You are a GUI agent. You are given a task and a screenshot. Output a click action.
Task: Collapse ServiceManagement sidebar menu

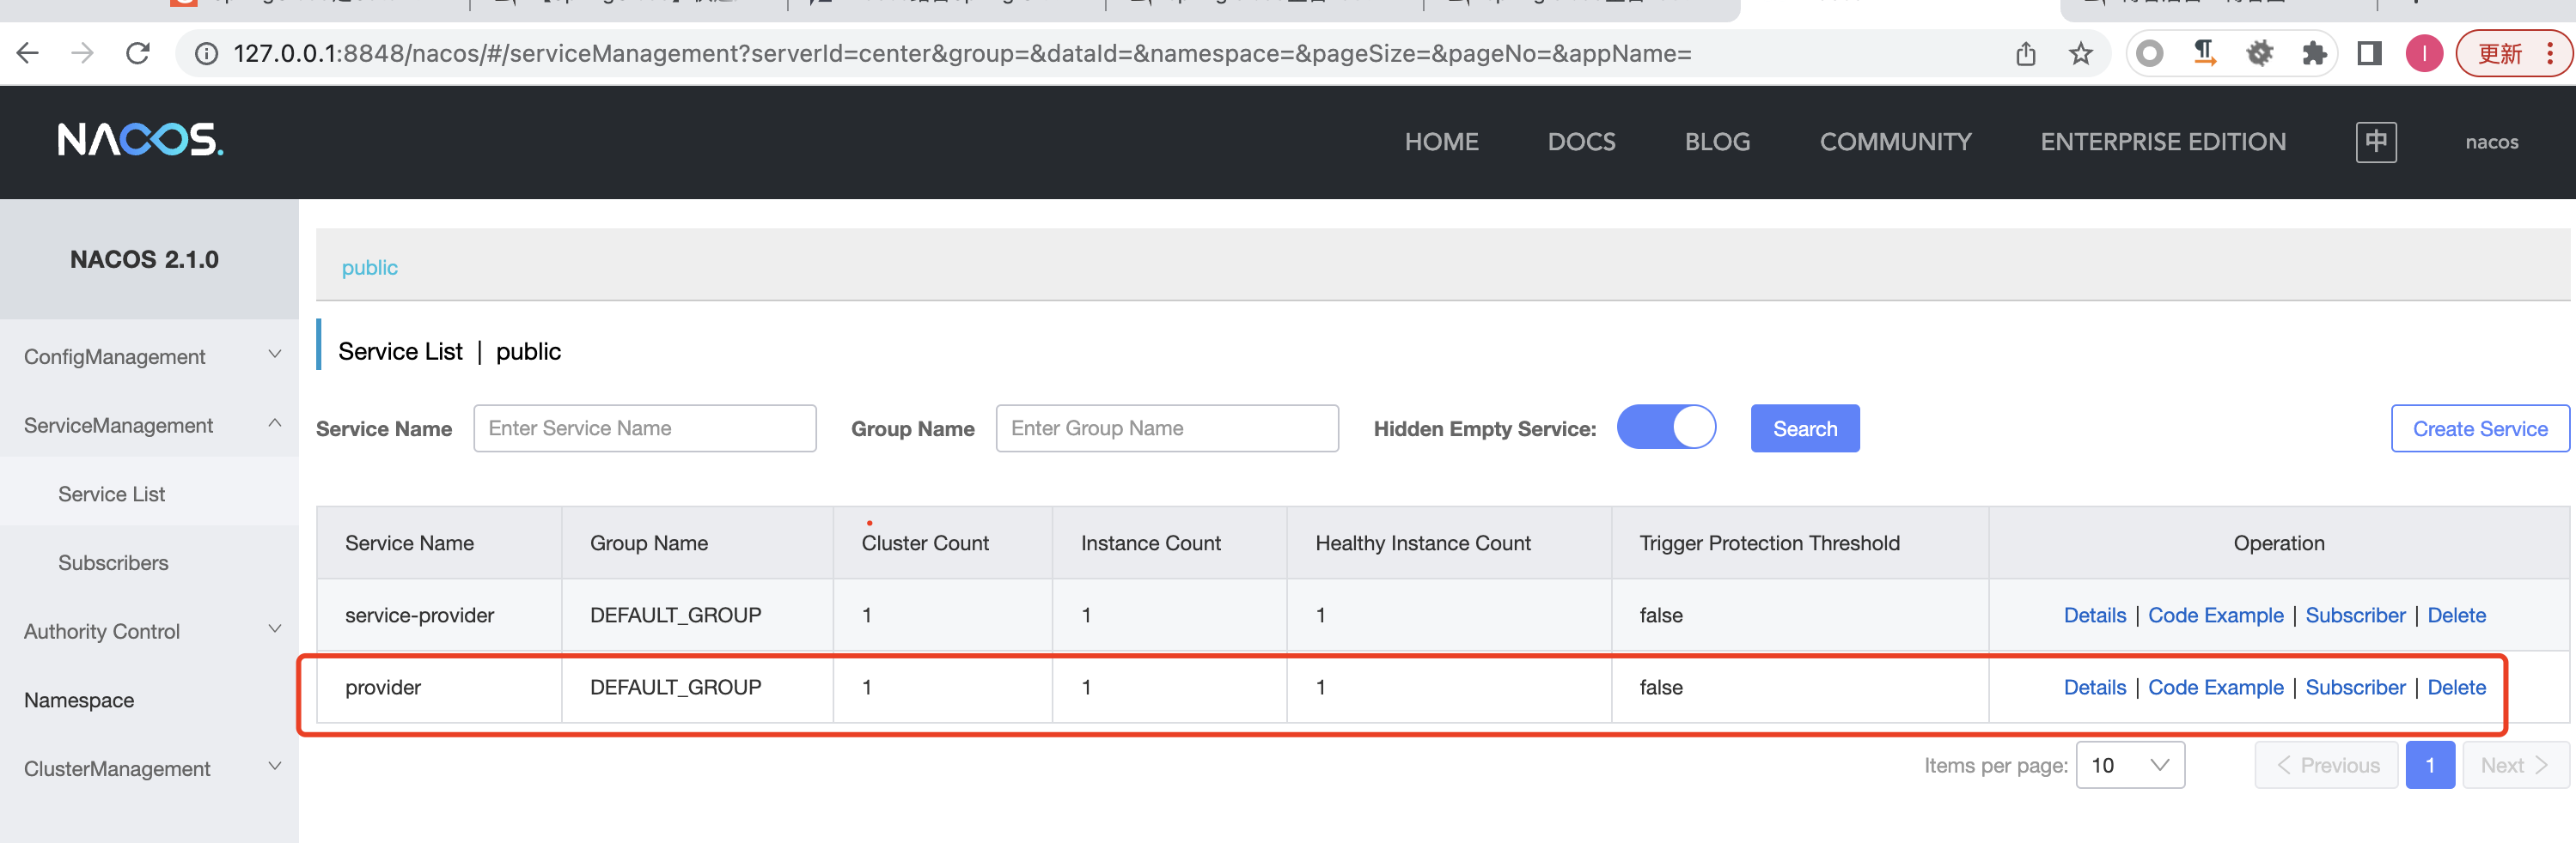(149, 426)
